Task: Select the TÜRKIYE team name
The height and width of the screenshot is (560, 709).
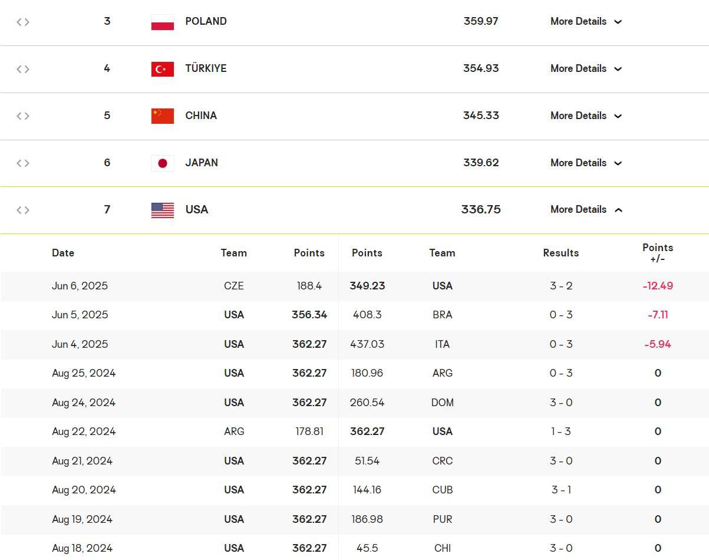Action: pyautogui.click(x=206, y=68)
